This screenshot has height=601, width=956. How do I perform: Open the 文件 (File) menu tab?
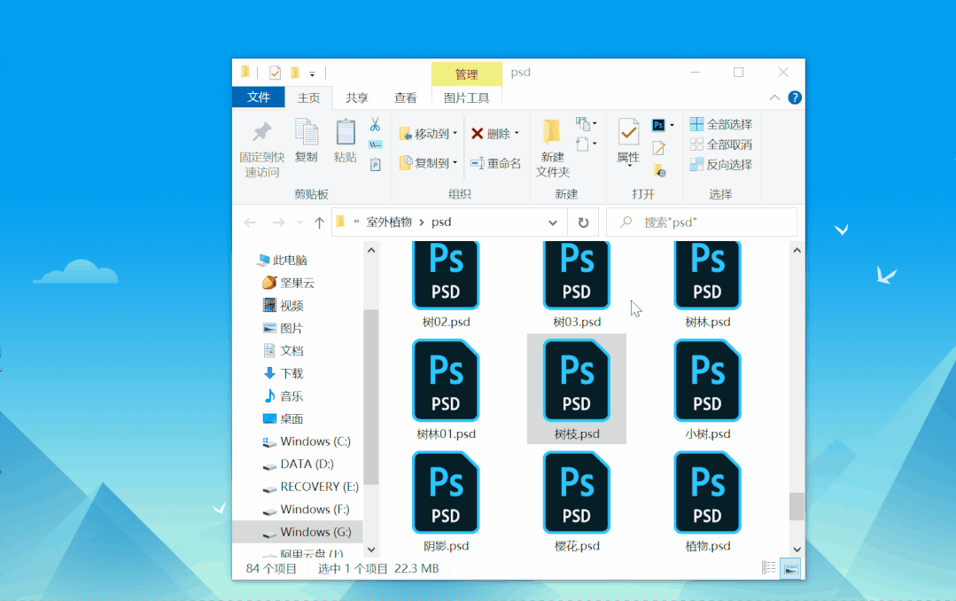[x=259, y=98]
